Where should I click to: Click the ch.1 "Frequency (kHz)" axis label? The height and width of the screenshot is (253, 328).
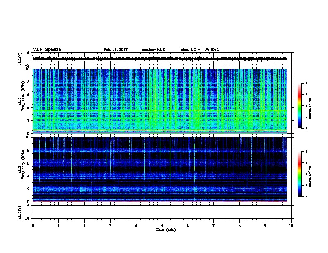coord(23,96)
